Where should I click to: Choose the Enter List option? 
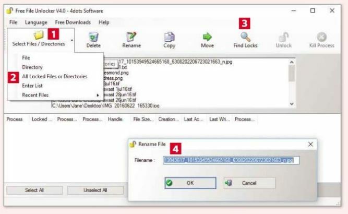pos(32,86)
